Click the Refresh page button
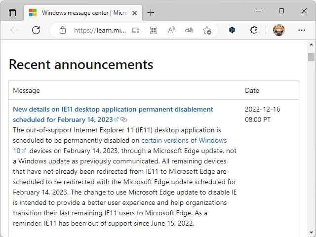The image size is (316, 237). point(36,30)
